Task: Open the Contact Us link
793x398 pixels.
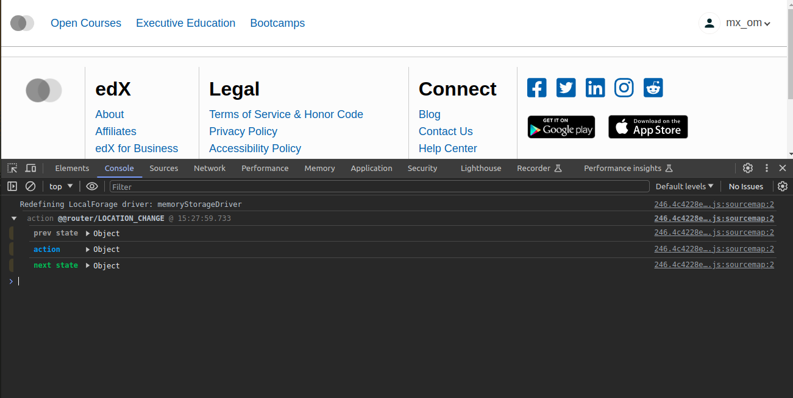Action: (x=446, y=131)
